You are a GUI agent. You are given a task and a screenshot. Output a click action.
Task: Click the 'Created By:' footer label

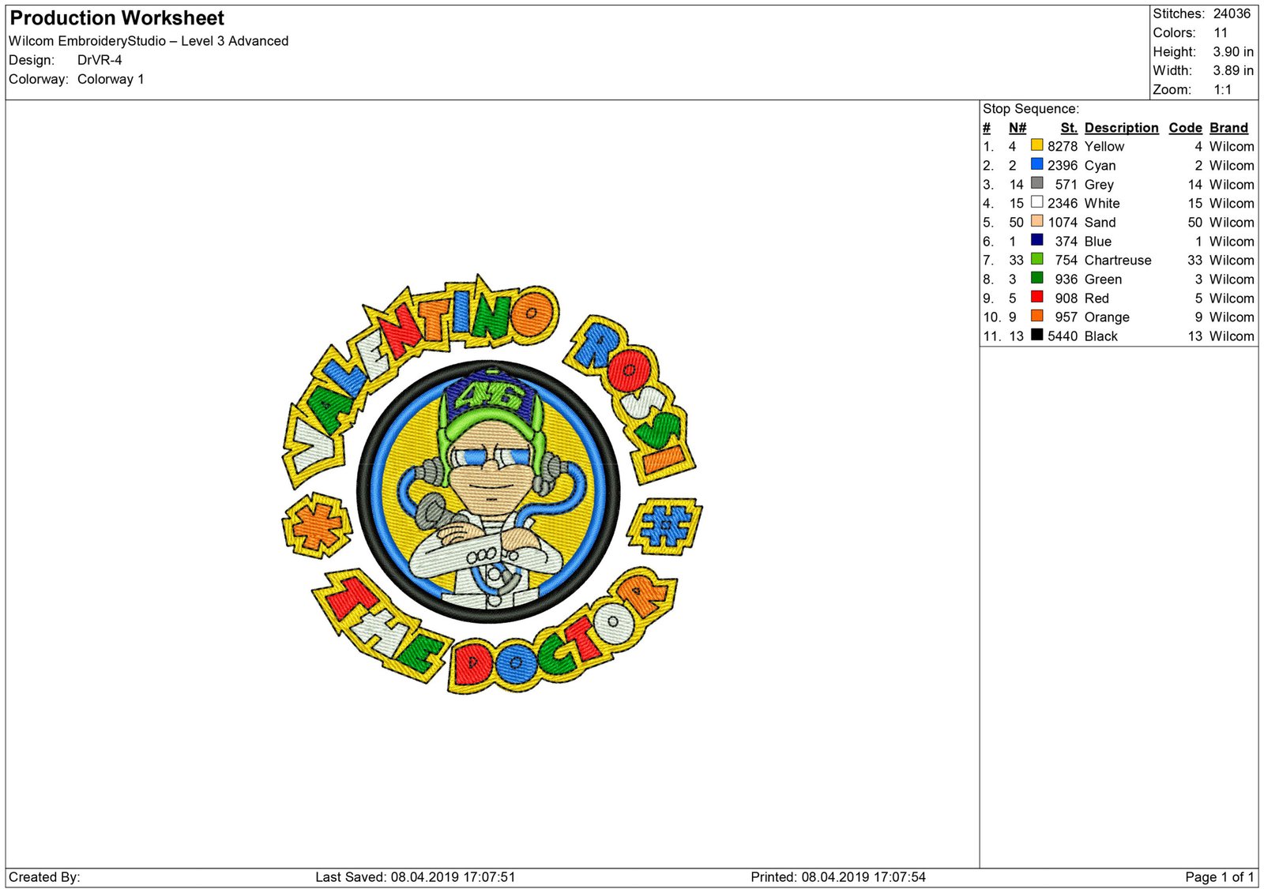click(44, 877)
